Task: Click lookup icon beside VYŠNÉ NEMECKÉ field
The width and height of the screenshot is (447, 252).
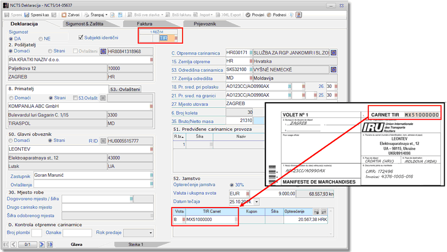Action: (x=333, y=70)
